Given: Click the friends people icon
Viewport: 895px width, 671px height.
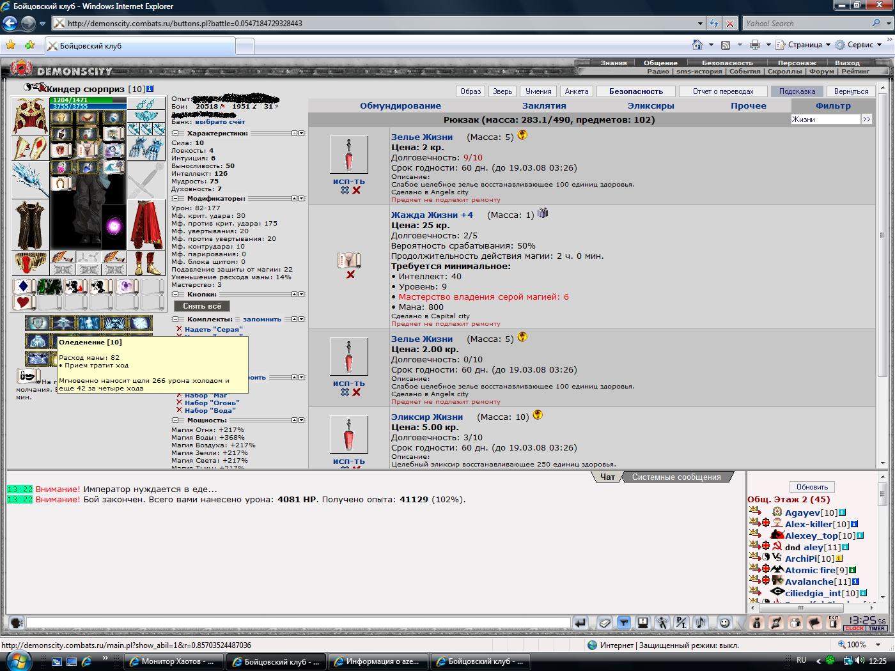Looking at the screenshot, I should 795,622.
